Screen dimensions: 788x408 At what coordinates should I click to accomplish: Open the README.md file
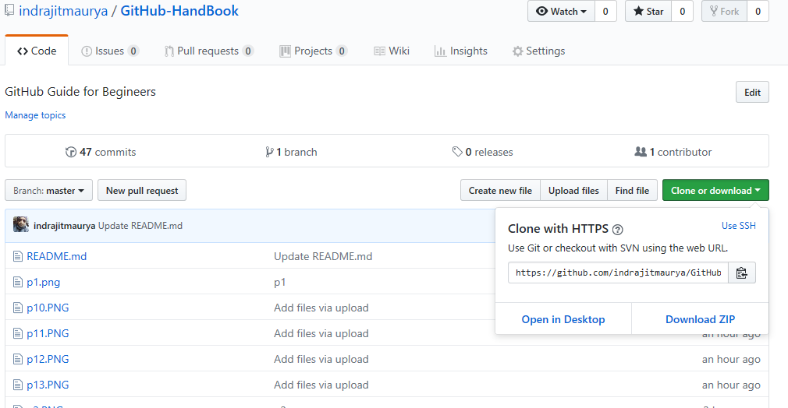56,256
